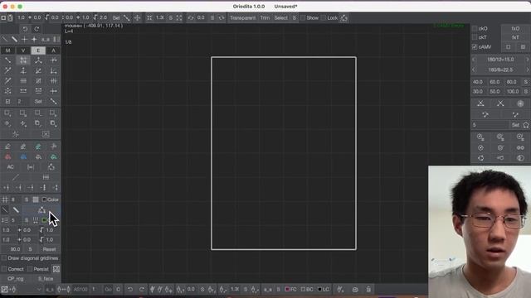531x298 pixels.
Task: Select the E edge line type
Action: pos(38,50)
